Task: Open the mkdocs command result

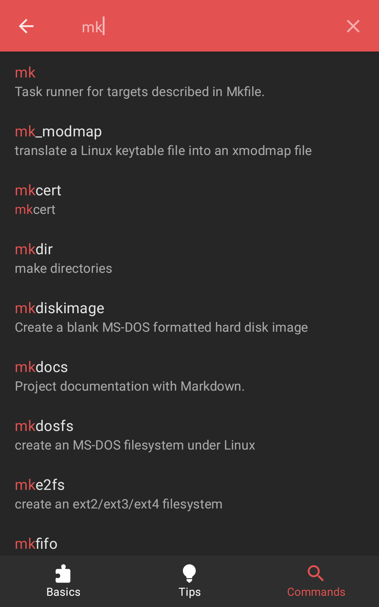Action: 41,367
